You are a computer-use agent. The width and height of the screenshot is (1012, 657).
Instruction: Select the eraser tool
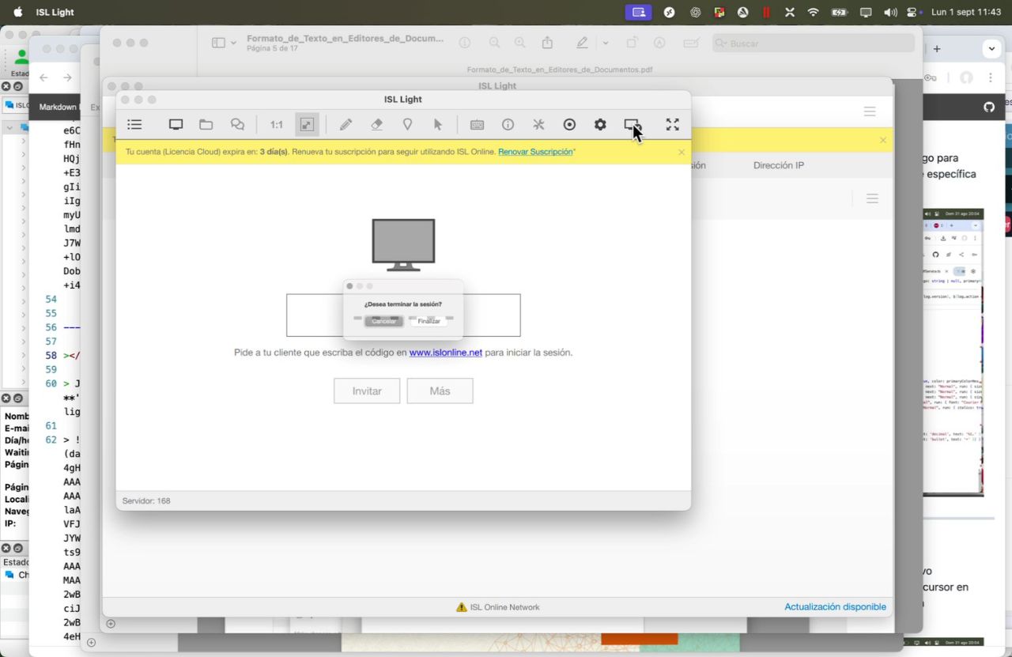(376, 125)
